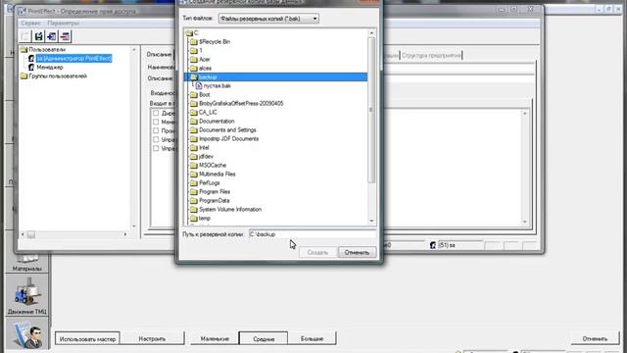Click Отменить button at bottom right
The image size is (627, 353).
595,338
